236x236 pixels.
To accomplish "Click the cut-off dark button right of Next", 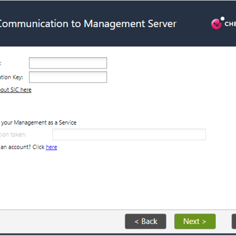I will coord(233,222).
